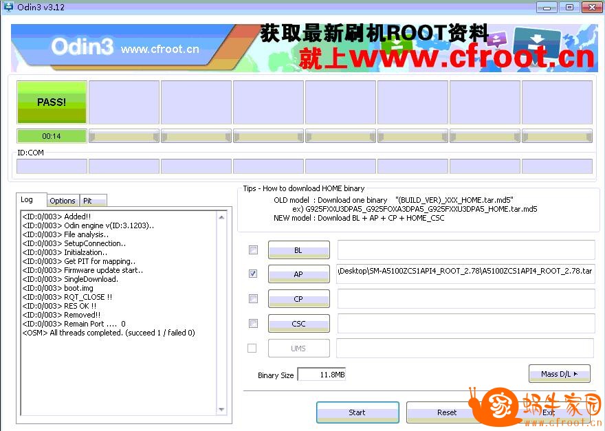Click the Odin3 title bar app icon
Screen dimensions: 605x431
[8, 7]
